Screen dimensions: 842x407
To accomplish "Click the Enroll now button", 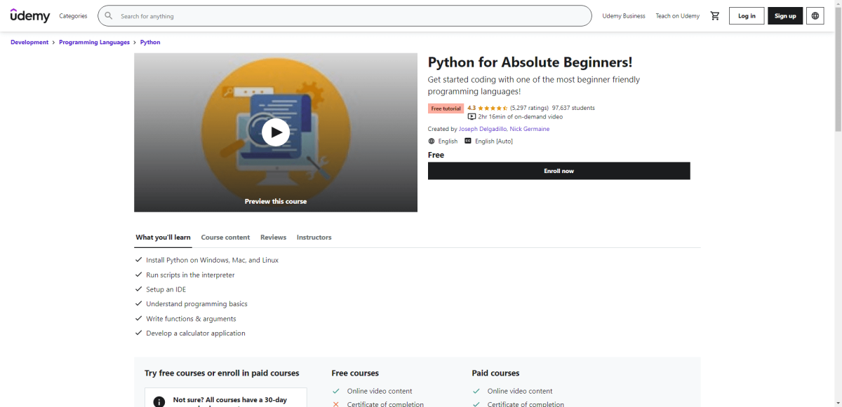I will pos(559,170).
